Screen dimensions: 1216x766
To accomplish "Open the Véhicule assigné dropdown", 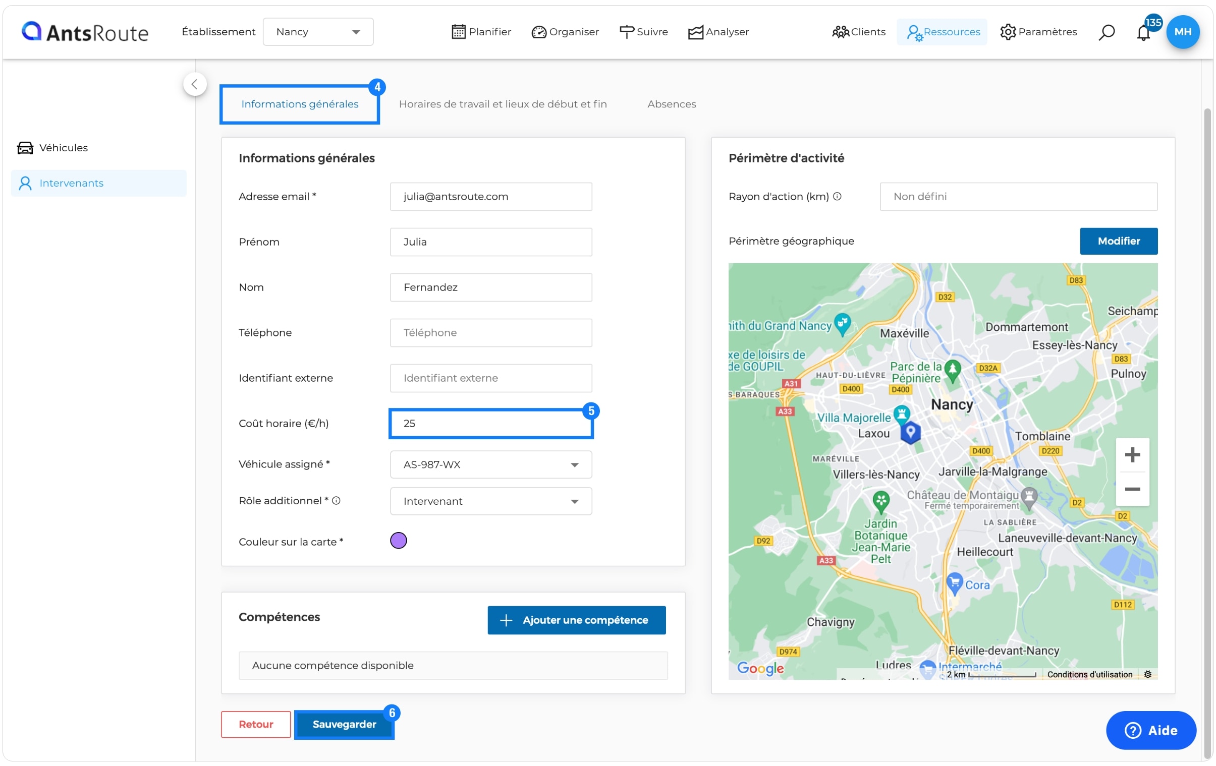I will (x=491, y=465).
